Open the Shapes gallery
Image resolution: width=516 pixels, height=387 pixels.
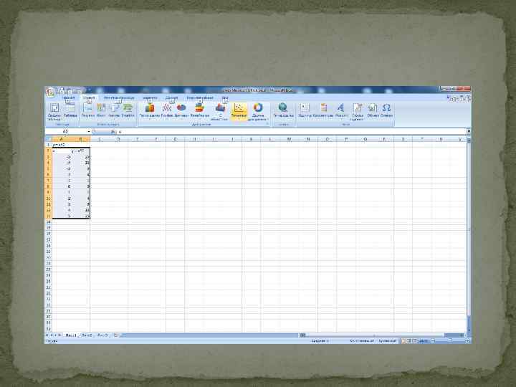click(x=114, y=110)
